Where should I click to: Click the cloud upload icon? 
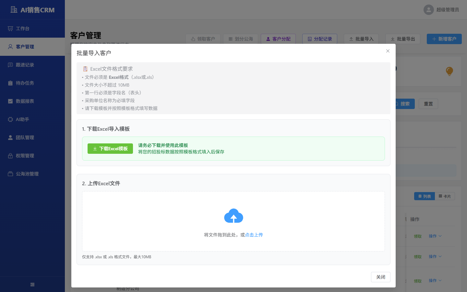233,216
